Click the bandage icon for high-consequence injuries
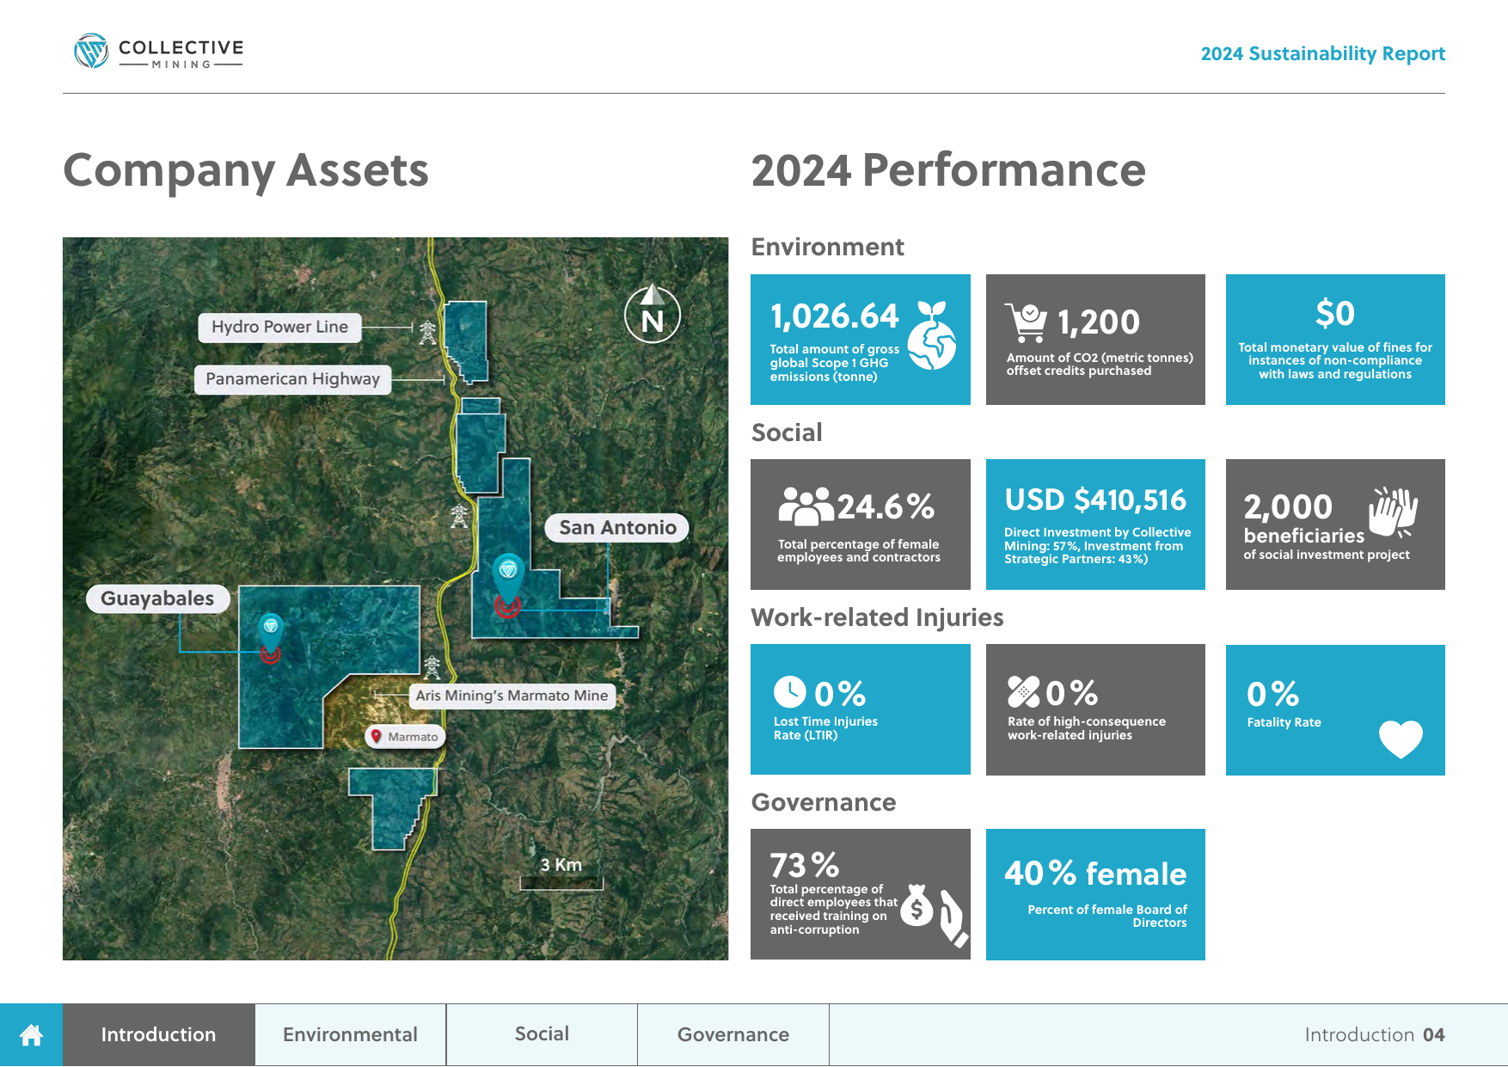Viewport: 1508px width, 1067px height. [1024, 692]
